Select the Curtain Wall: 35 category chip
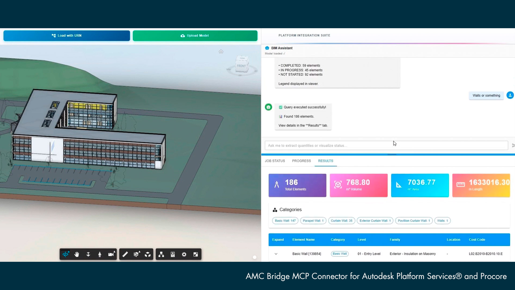The image size is (515, 290). pos(341,221)
